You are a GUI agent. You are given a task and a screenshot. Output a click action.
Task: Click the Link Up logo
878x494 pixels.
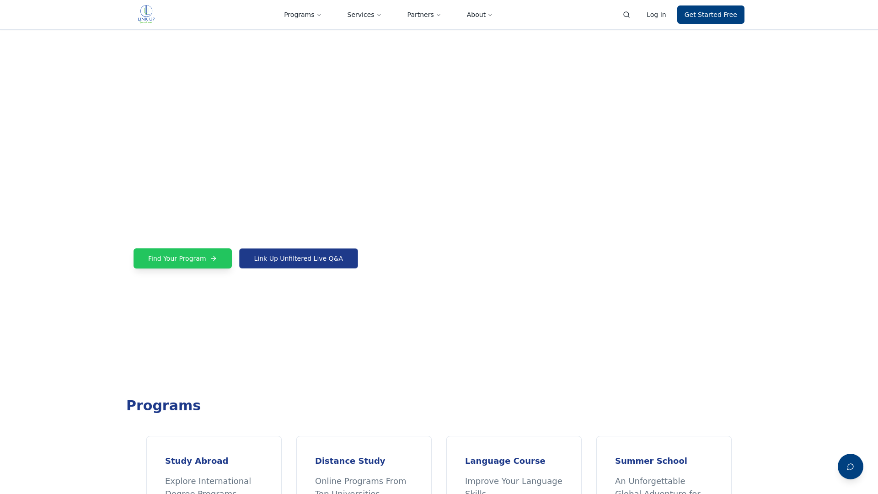click(x=146, y=14)
